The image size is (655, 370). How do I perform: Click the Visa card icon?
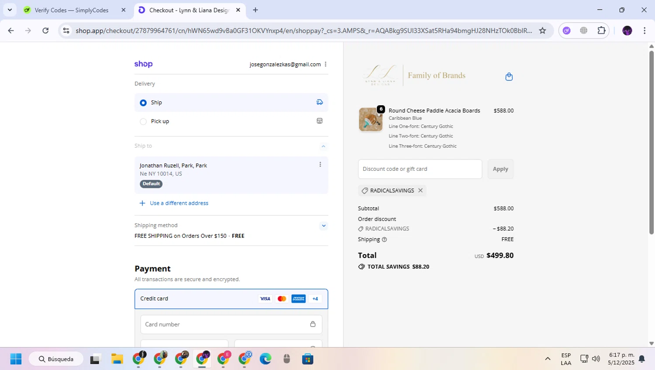265,299
